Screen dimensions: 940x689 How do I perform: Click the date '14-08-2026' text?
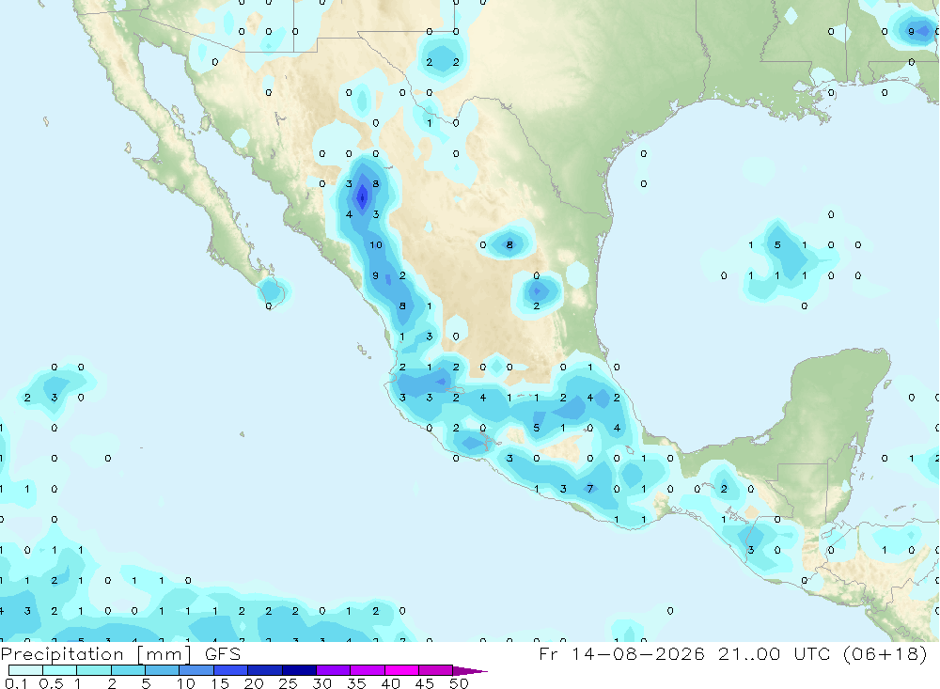click(x=638, y=653)
